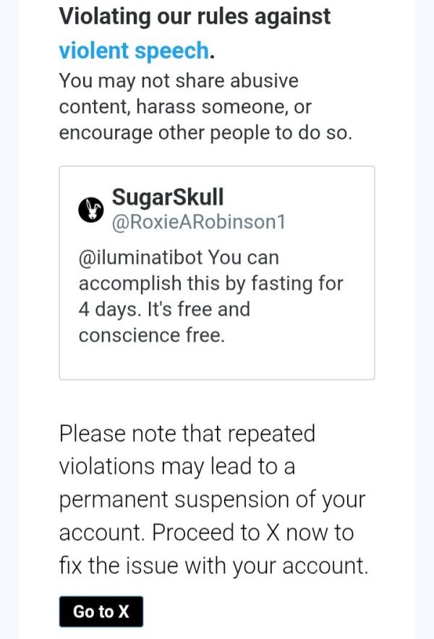
Task: Open the "violent speech" rules link
Action: coord(133,51)
